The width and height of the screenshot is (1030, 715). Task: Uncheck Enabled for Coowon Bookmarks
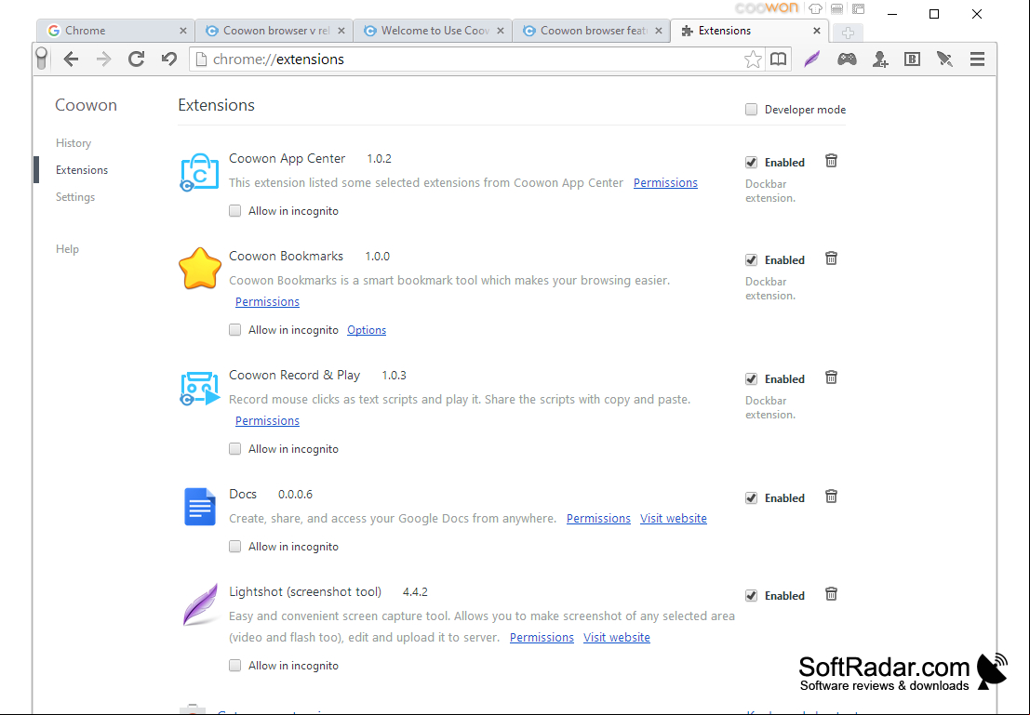coord(752,260)
